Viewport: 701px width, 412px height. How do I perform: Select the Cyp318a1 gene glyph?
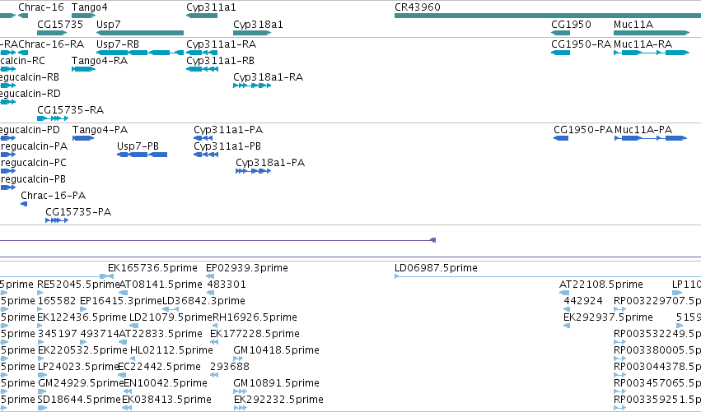point(252,33)
